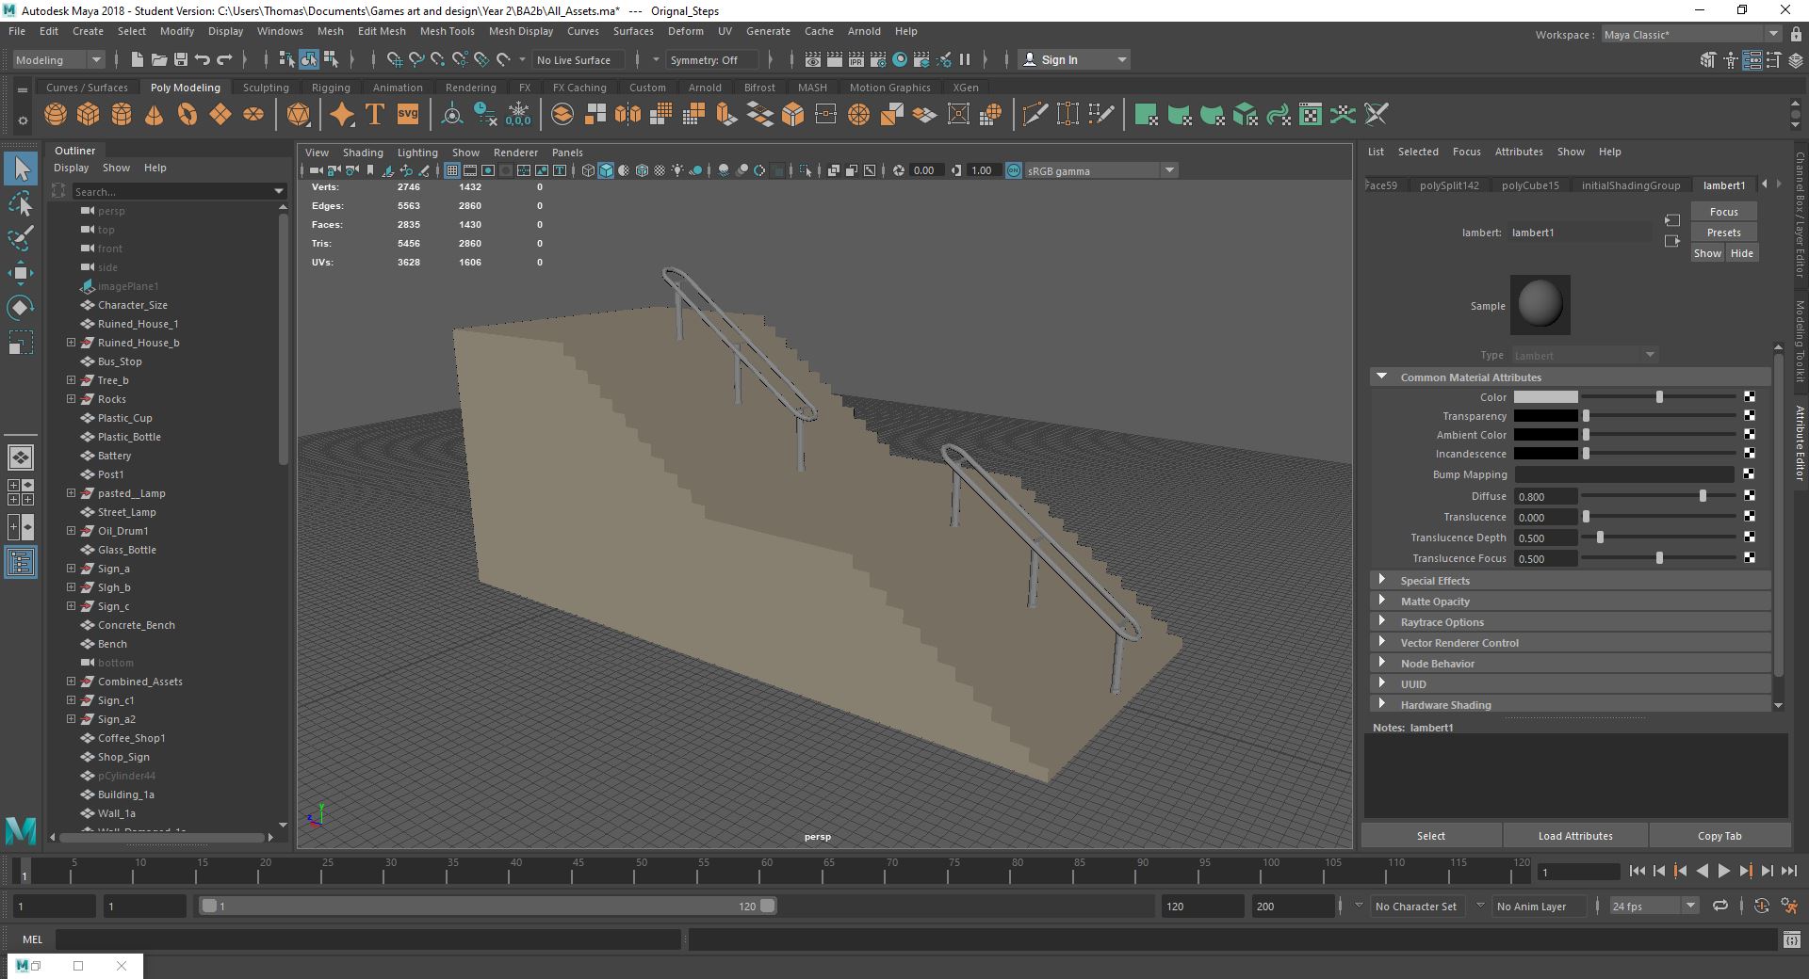
Task: Select the polygon type text tool
Action: (374, 115)
